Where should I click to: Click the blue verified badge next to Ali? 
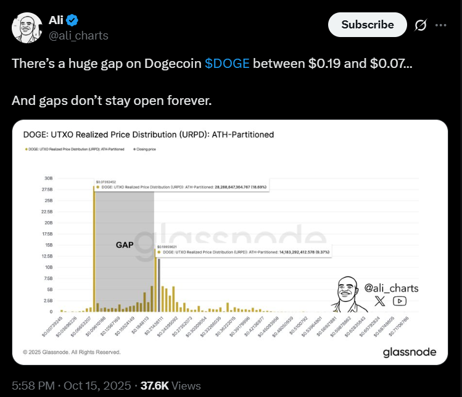[x=72, y=20]
